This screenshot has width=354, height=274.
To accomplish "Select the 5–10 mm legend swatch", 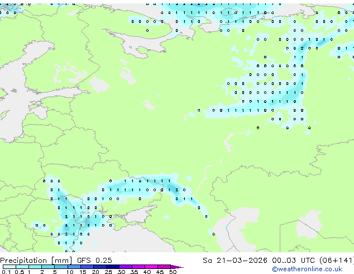I will 61,267.
